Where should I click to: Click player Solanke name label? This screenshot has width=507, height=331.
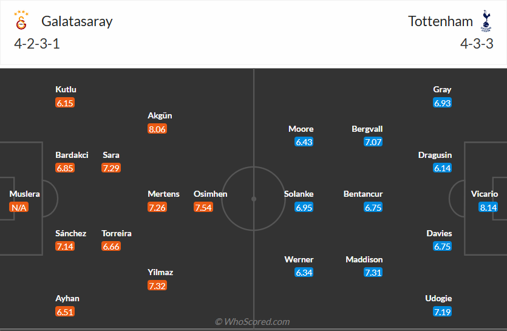pyautogui.click(x=299, y=194)
